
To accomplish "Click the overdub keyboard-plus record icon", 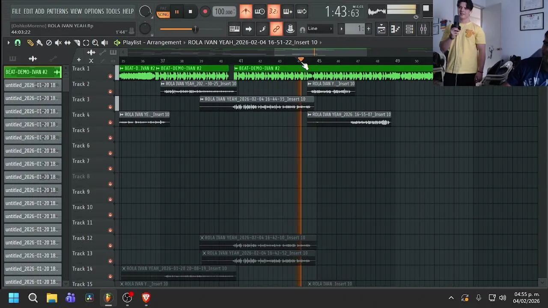I will [x=288, y=12].
